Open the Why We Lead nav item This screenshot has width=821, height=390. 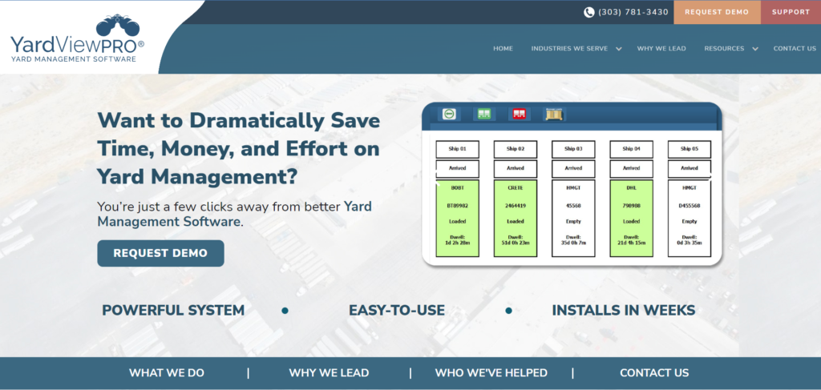661,49
